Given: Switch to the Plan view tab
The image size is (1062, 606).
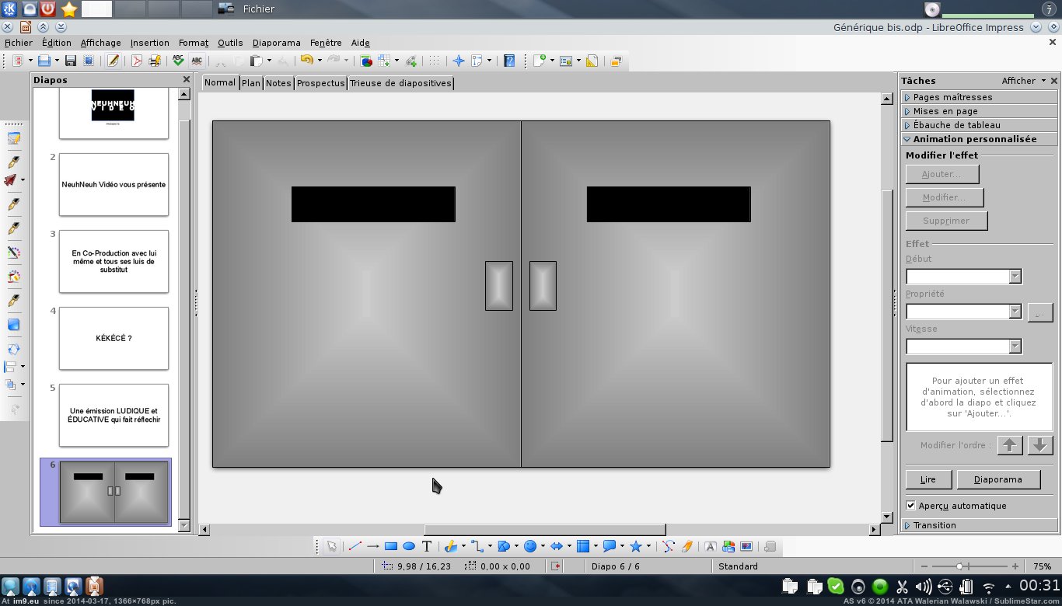Looking at the screenshot, I should [251, 83].
